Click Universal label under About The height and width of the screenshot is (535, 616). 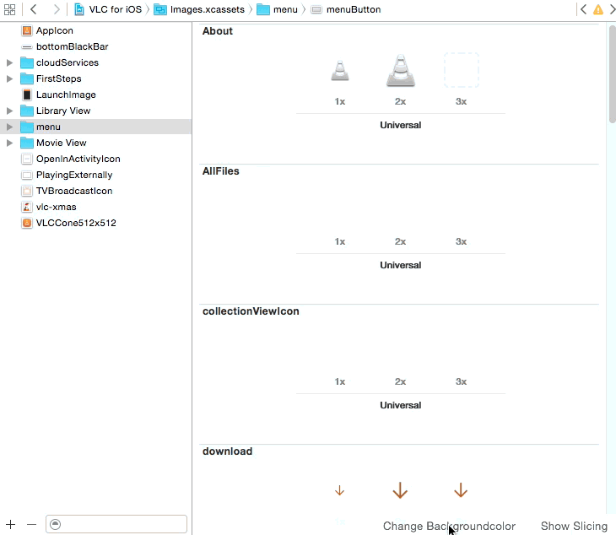coord(400,125)
